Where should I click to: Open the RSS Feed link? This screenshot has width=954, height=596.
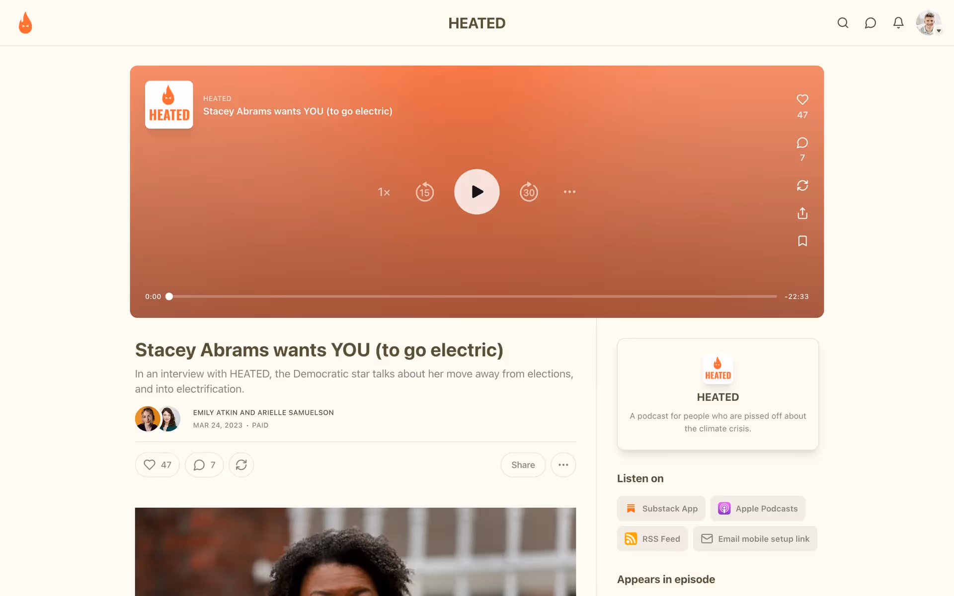click(652, 539)
